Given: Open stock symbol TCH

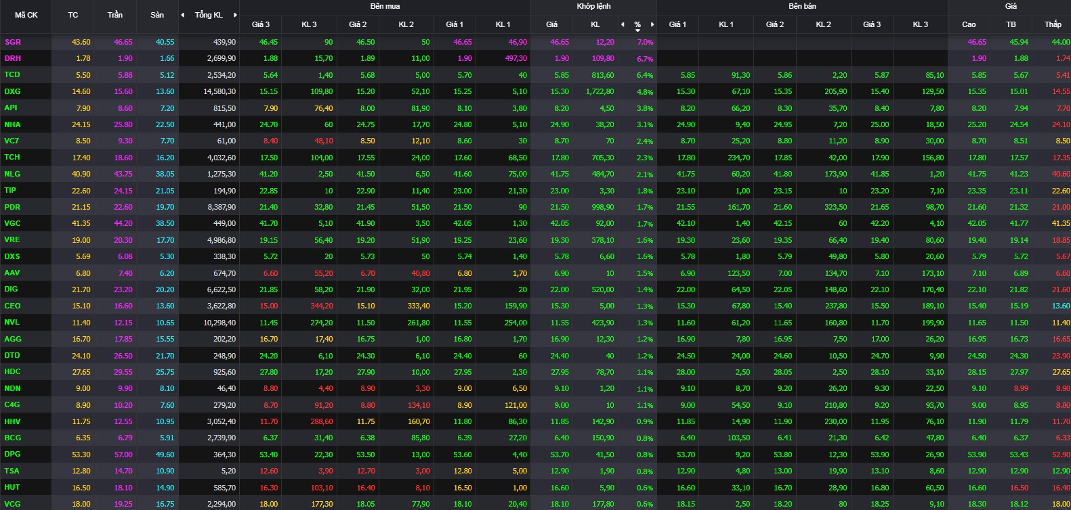Looking at the screenshot, I should [x=12, y=157].
